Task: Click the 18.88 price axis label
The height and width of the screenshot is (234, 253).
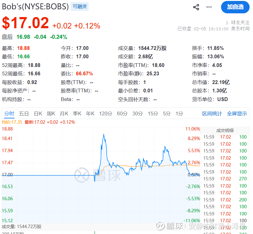Action: (x=7, y=129)
